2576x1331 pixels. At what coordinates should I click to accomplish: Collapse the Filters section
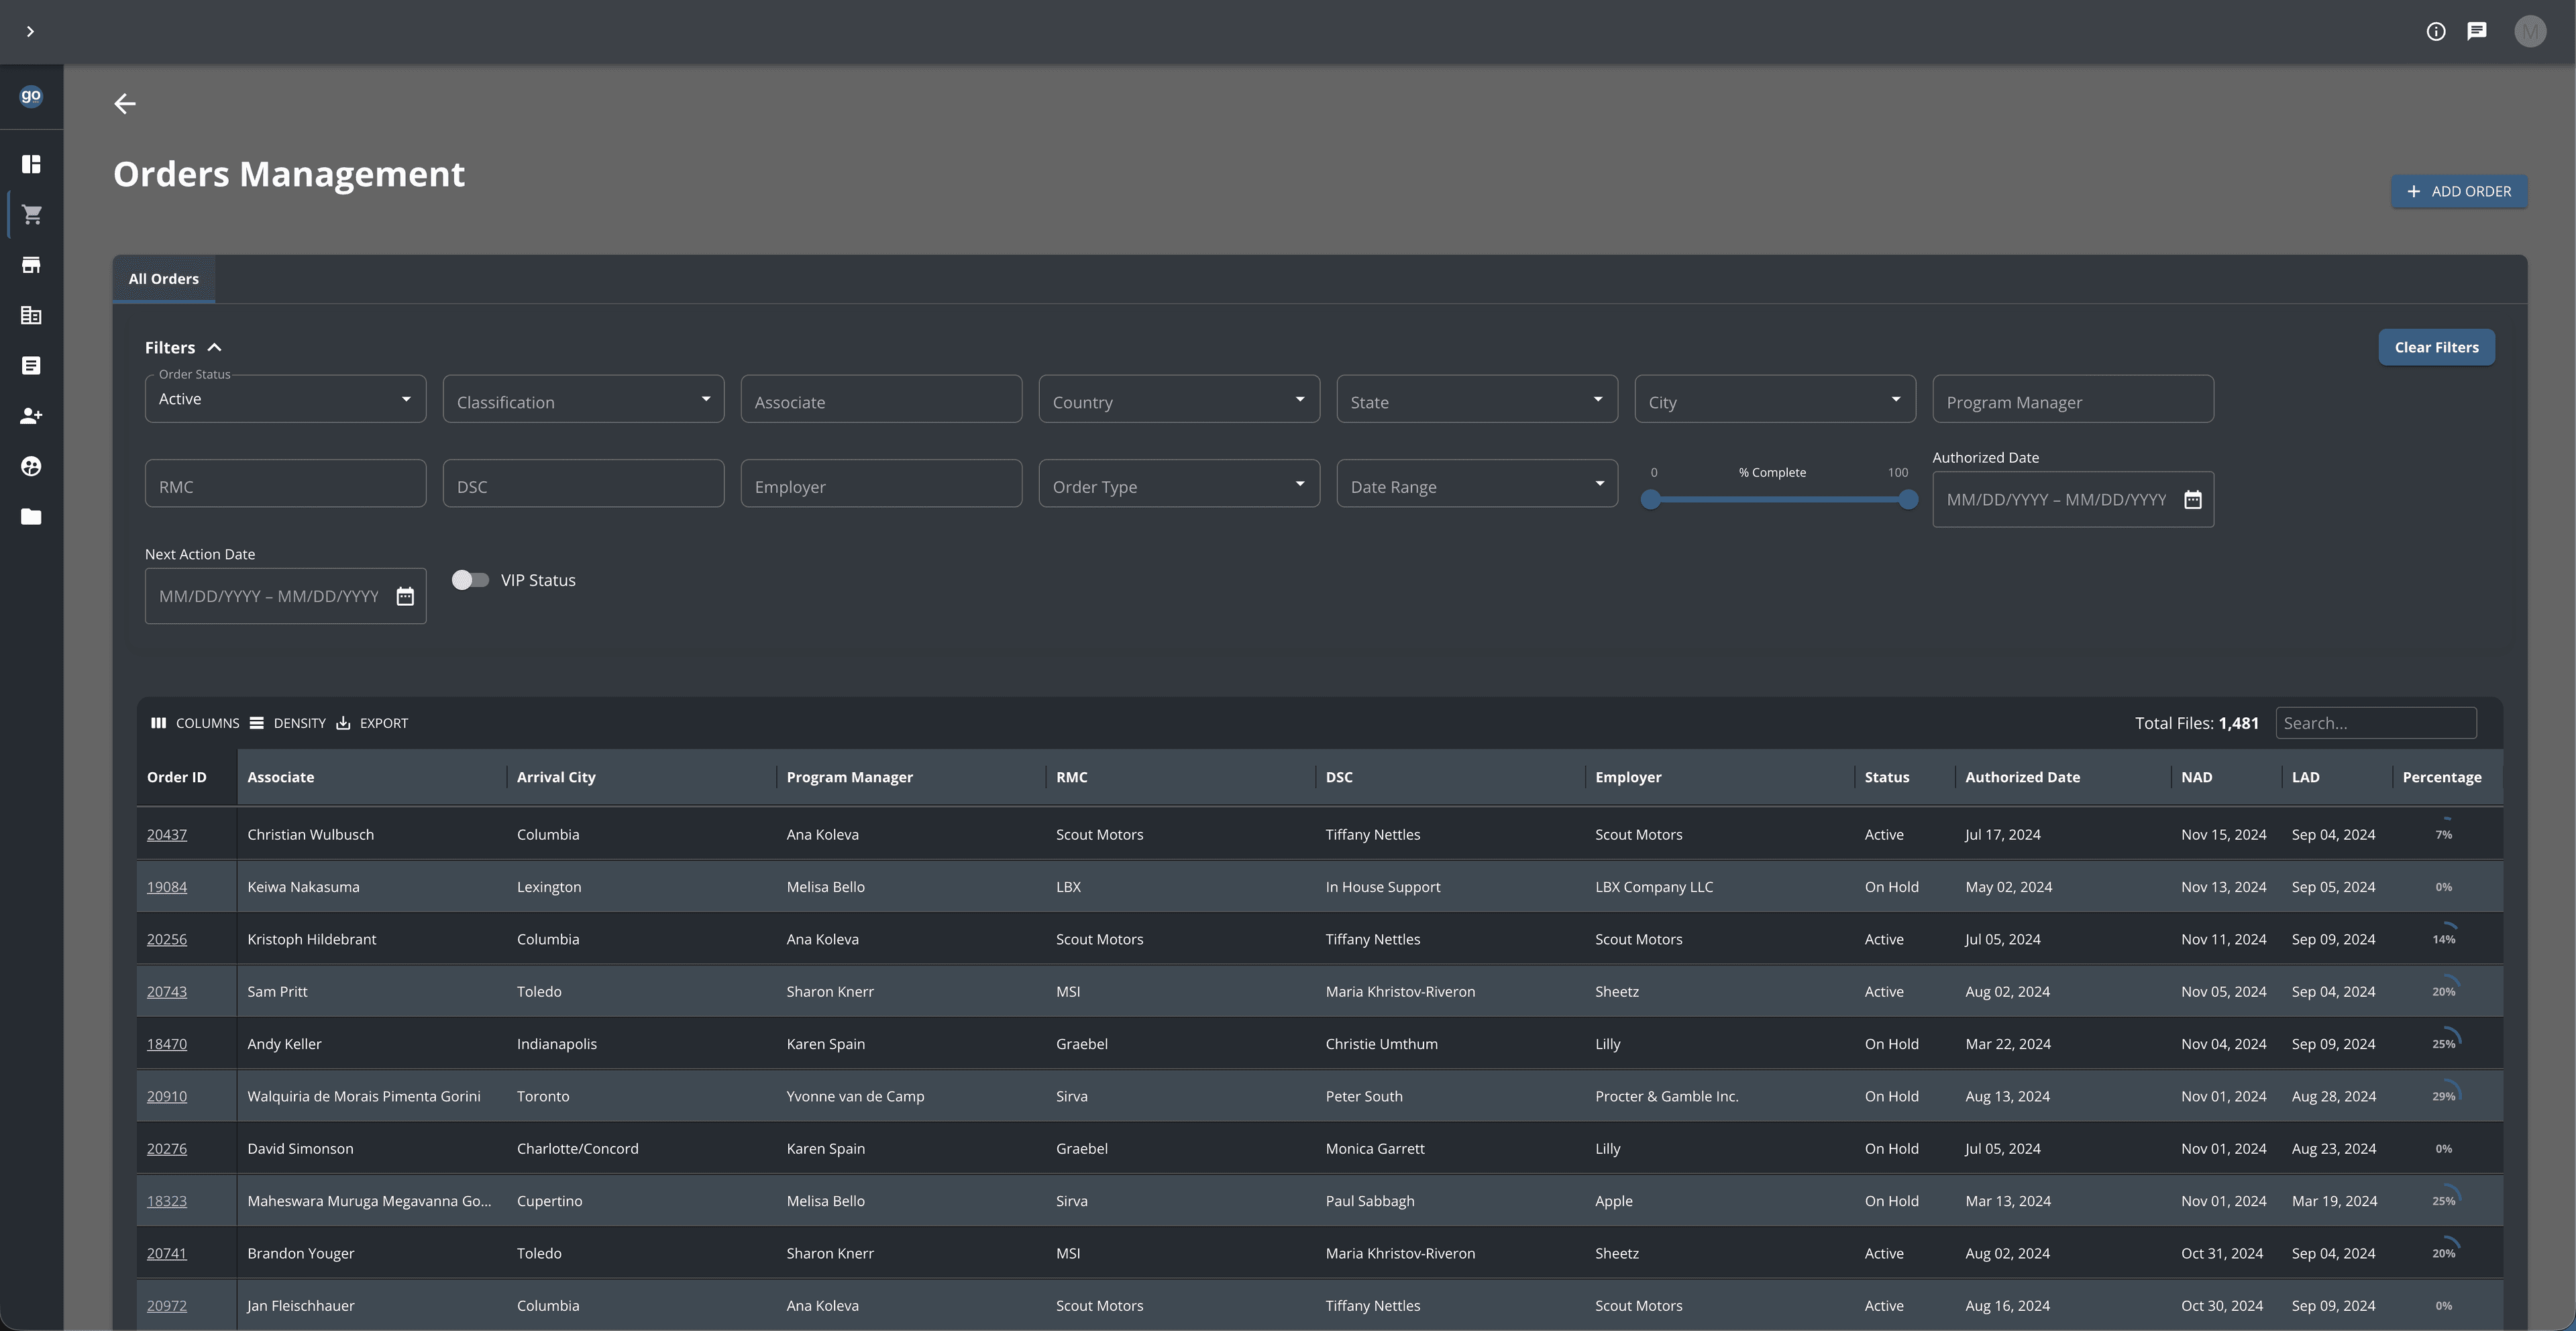tap(184, 348)
